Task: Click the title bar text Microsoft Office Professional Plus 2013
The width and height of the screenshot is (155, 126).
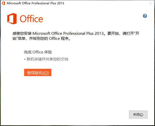Action: [x=35, y=3]
